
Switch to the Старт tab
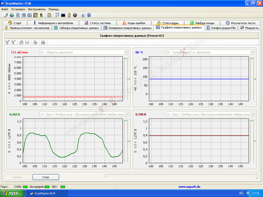(x=15, y=23)
